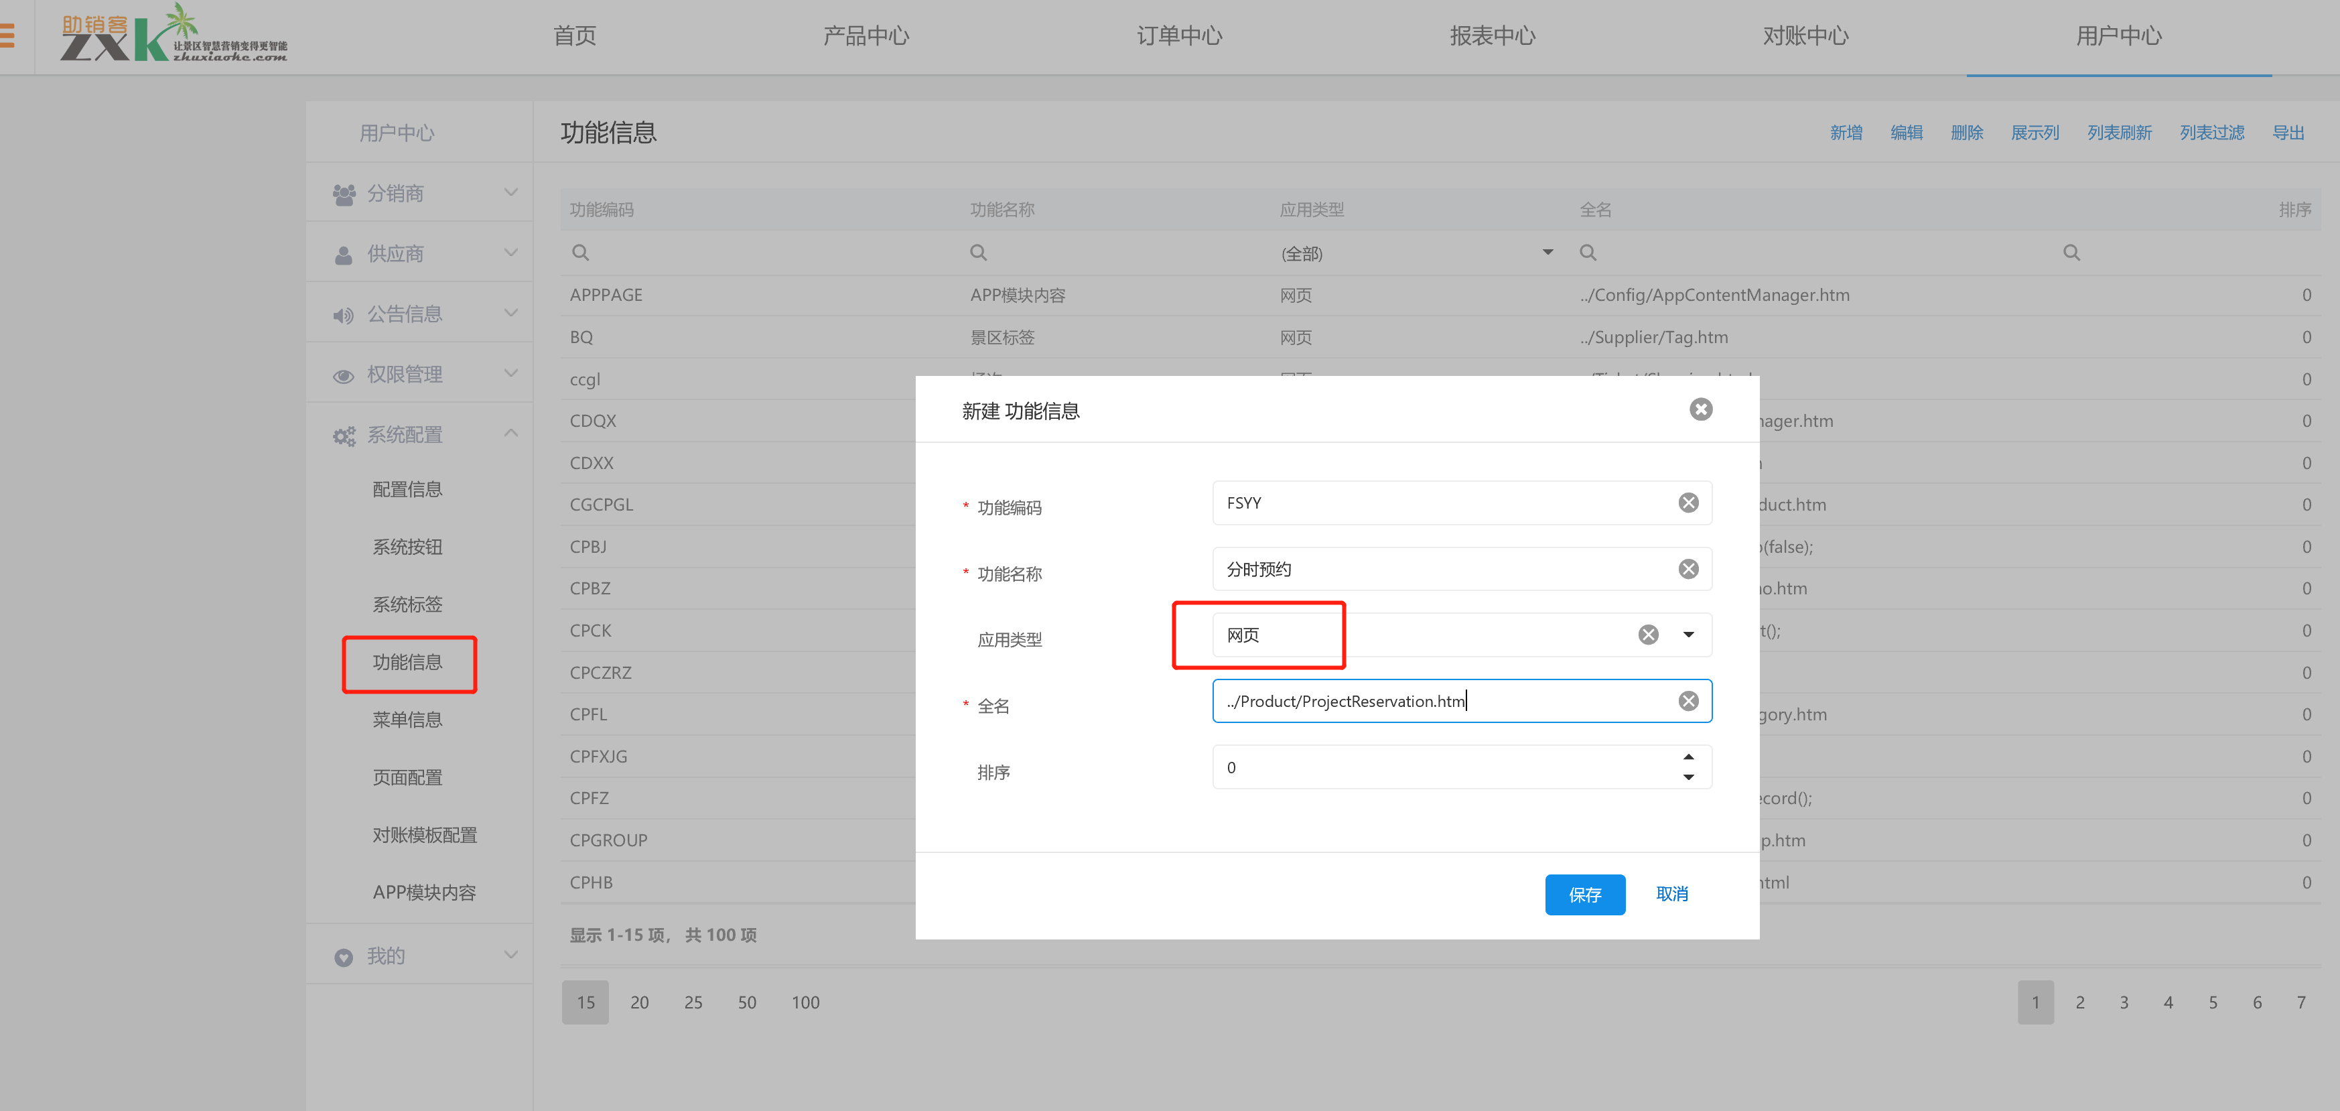Open the 应用类型 dropdown arrow in dialog
Image resolution: width=2340 pixels, height=1111 pixels.
(x=1688, y=634)
